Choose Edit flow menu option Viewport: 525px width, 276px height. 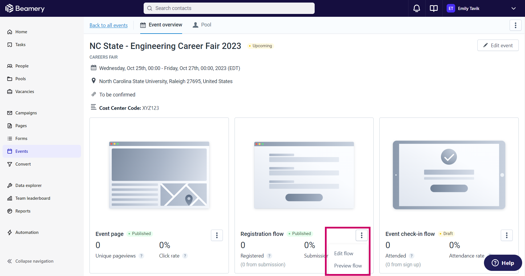coord(344,254)
